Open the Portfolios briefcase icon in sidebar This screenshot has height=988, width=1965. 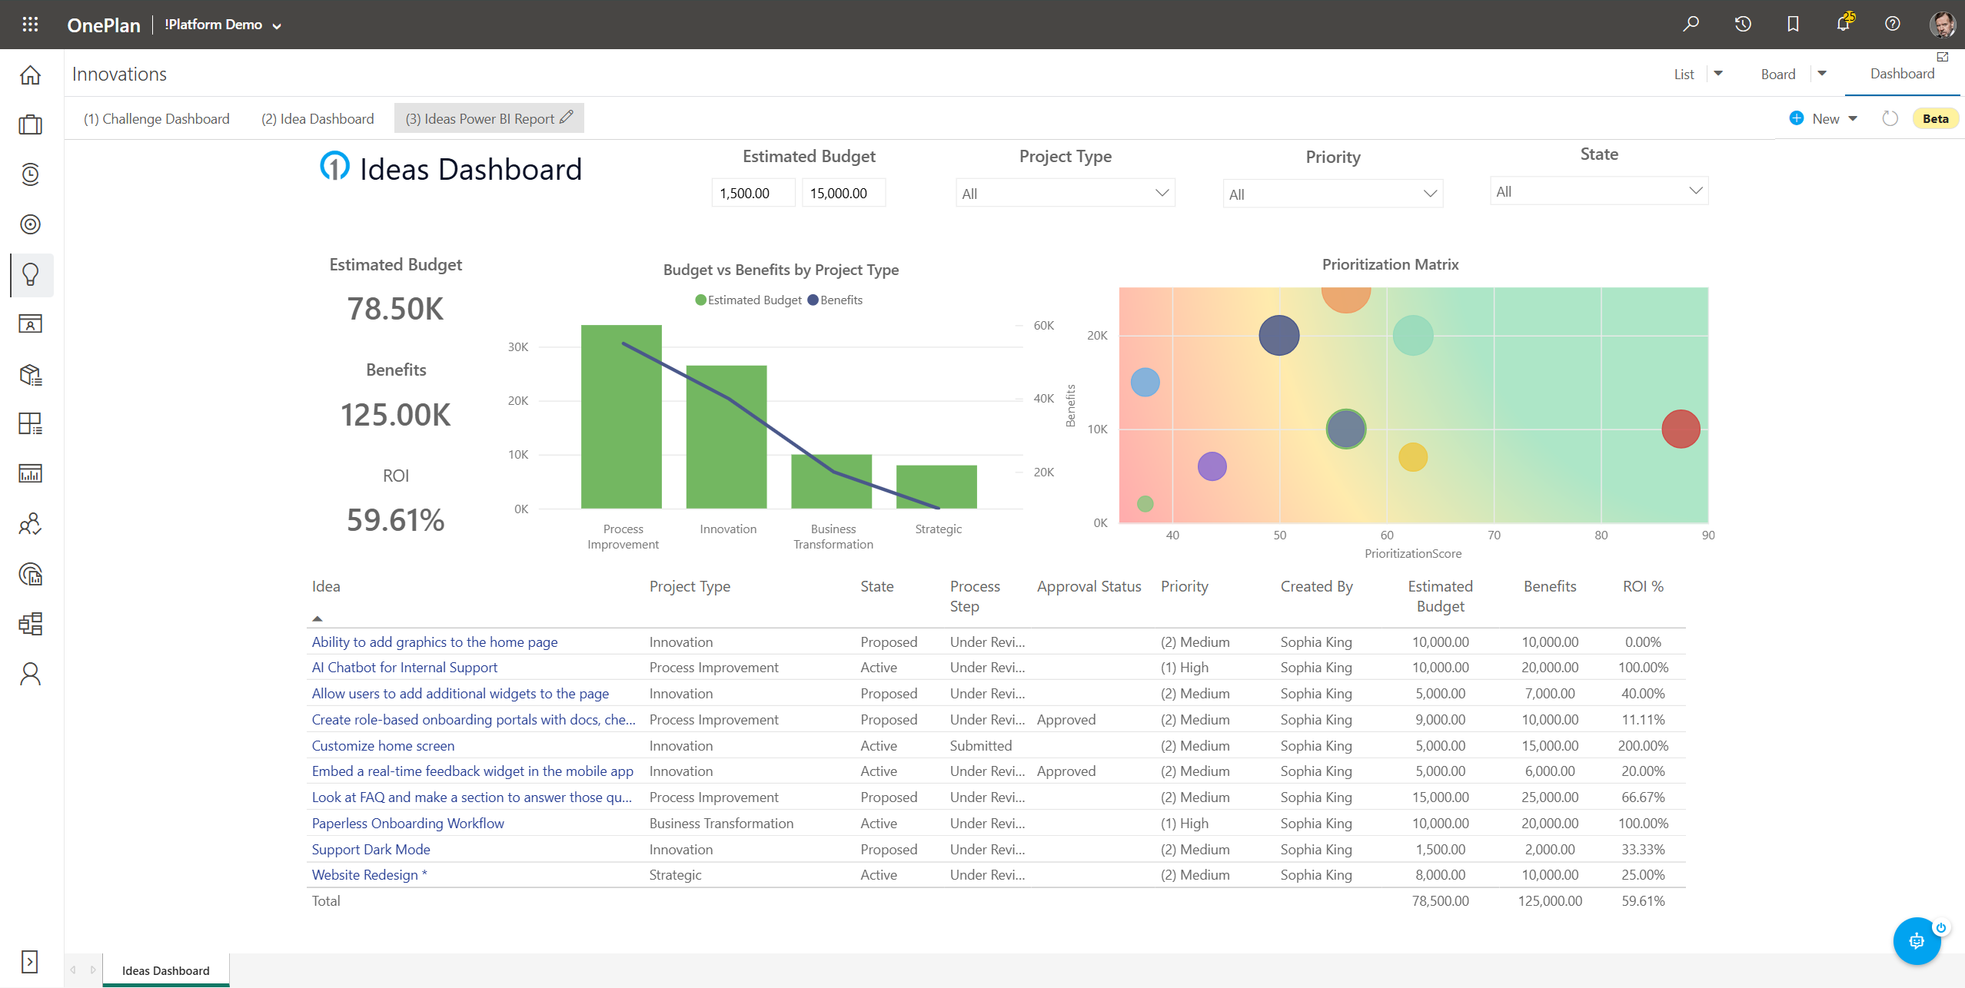tap(31, 124)
